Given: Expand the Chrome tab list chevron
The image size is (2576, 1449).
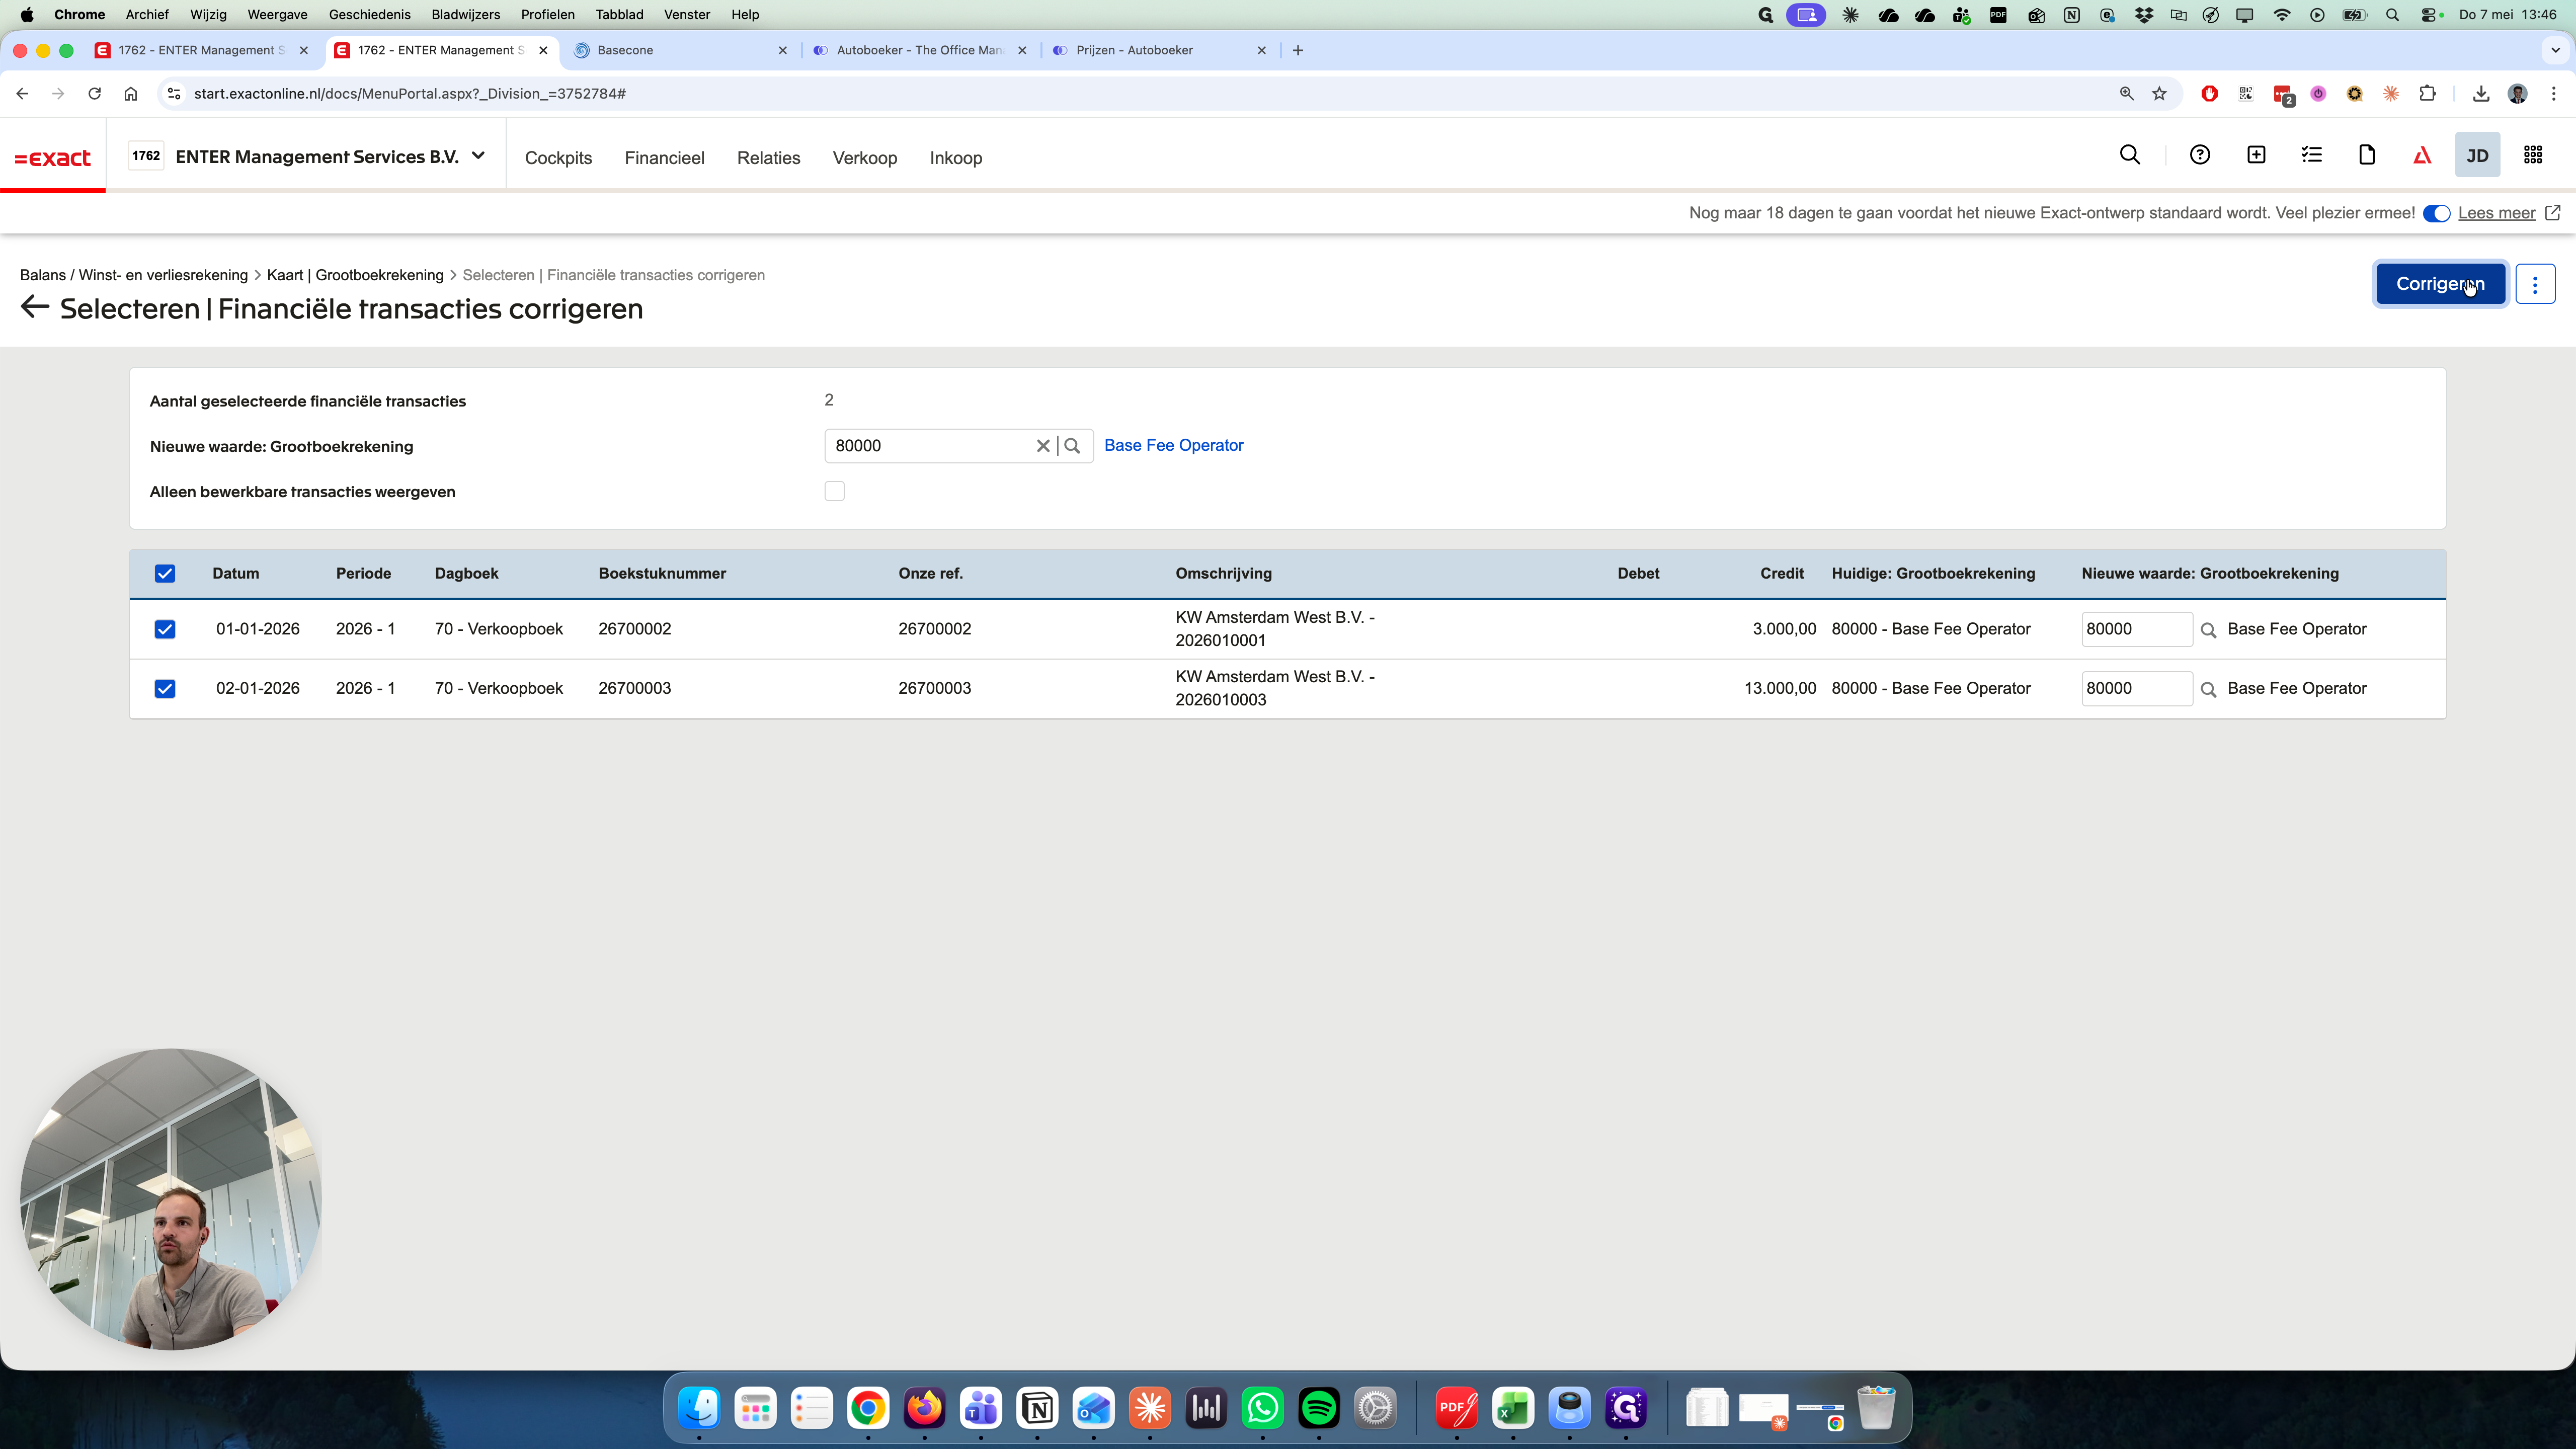Looking at the screenshot, I should tap(2555, 50).
